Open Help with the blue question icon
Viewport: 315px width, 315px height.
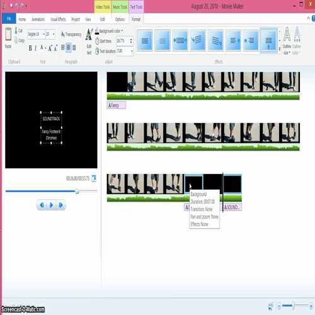coord(313,19)
